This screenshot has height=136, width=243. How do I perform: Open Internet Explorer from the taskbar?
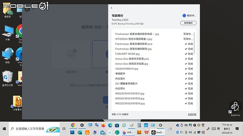pyautogui.click(x=124, y=125)
